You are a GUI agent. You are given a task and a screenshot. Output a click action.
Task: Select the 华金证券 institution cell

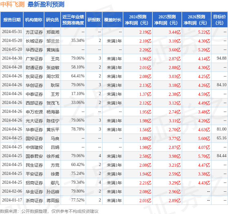(34, 192)
